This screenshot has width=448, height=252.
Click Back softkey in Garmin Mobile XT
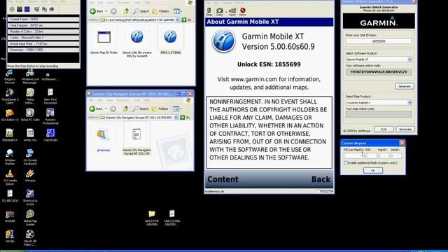(x=321, y=179)
